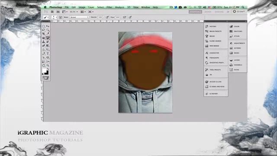Open the History panel
Image resolution: width=277 pixels, height=156 pixels.
point(211,26)
